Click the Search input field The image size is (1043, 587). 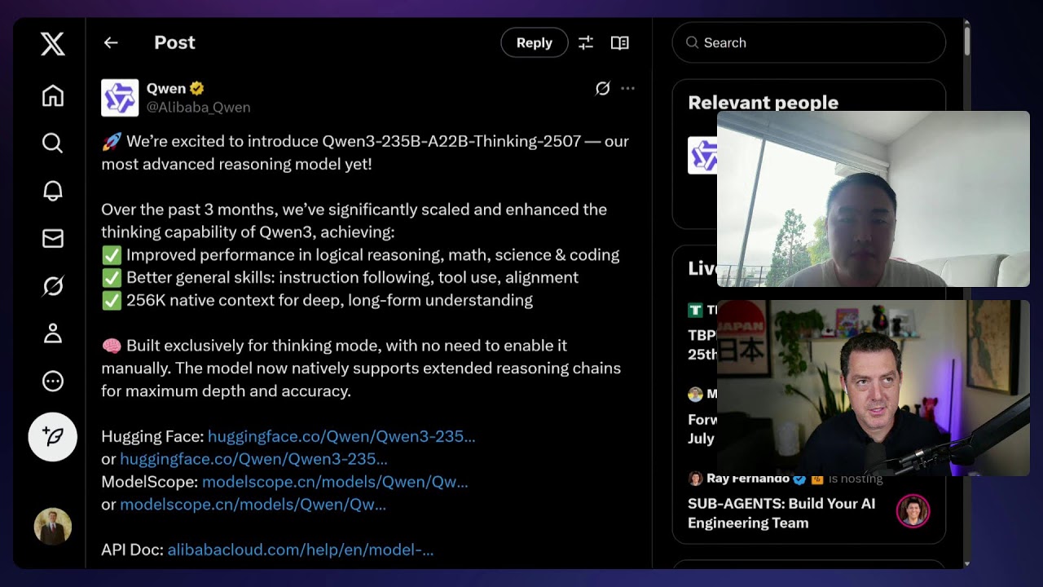coord(809,42)
